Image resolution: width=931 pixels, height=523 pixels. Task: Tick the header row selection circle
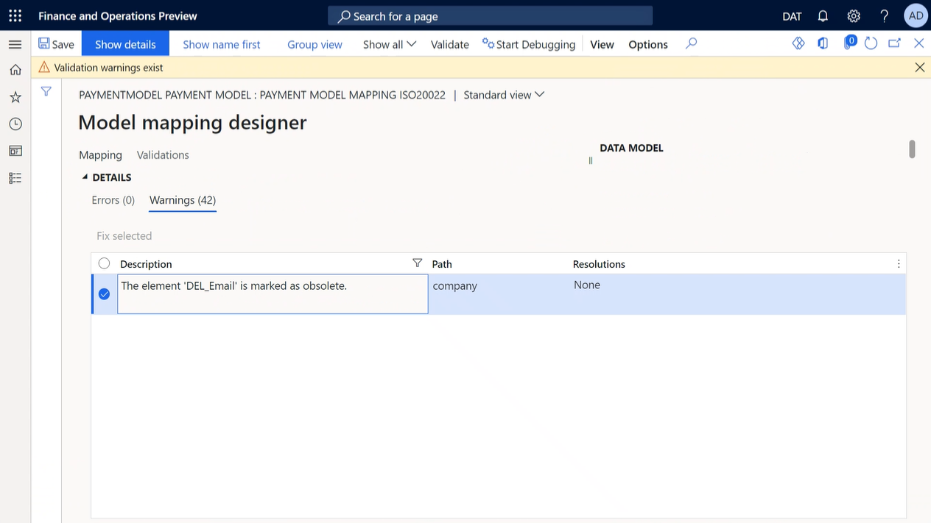click(x=104, y=263)
